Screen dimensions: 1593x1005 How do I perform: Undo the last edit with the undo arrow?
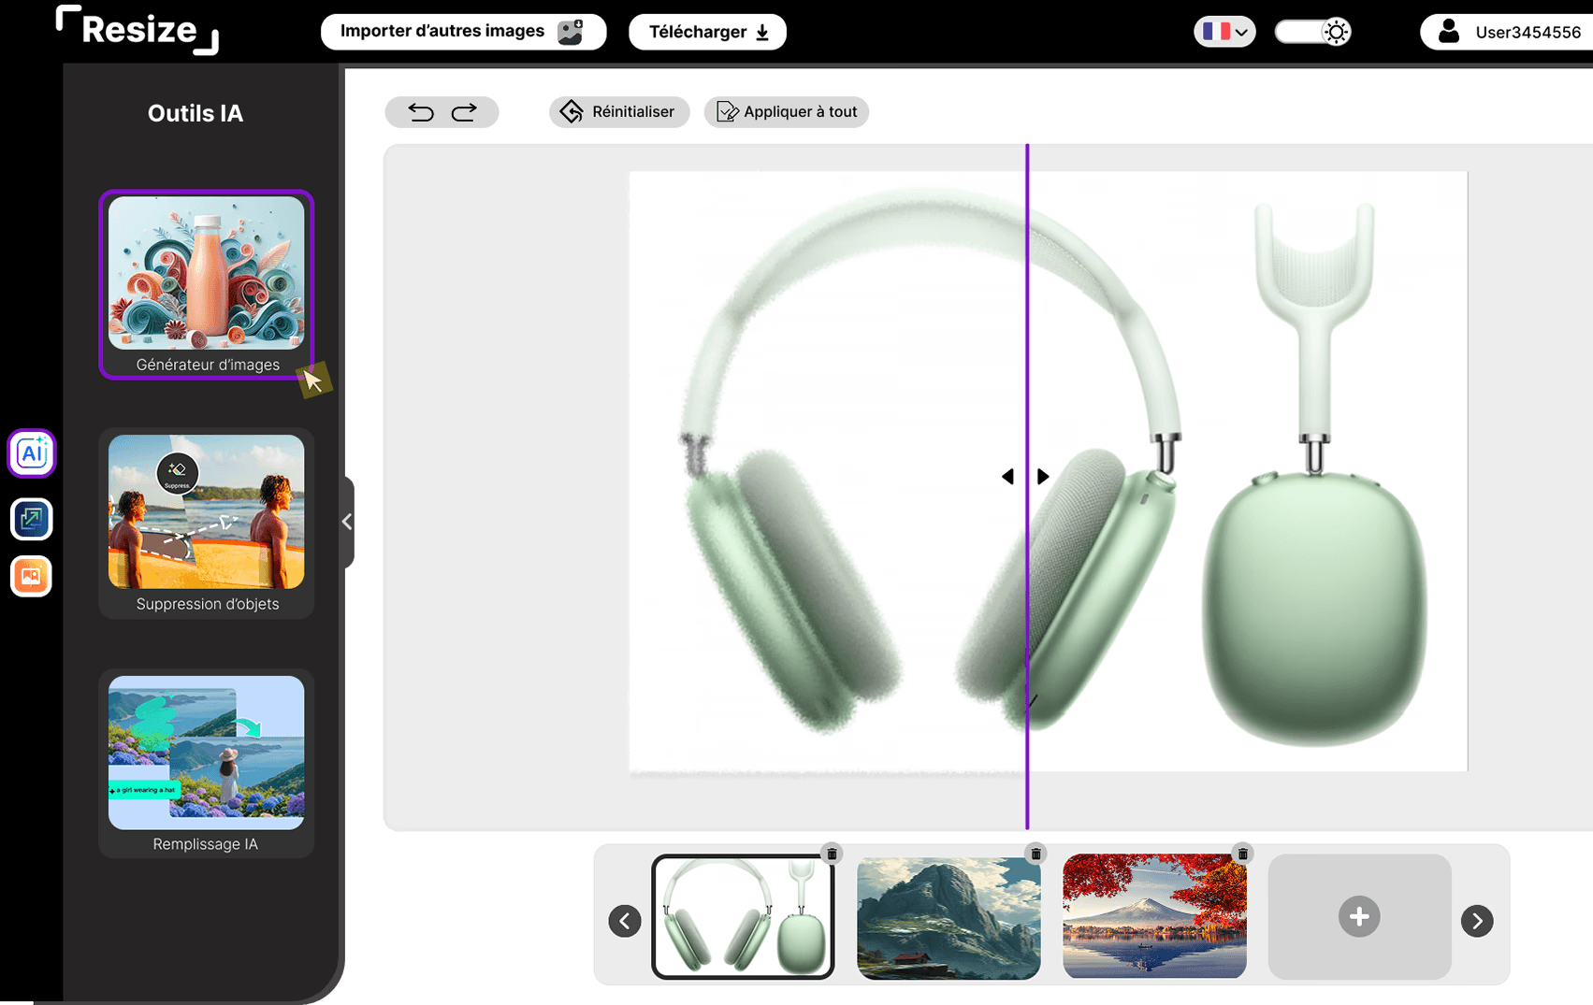pyautogui.click(x=421, y=111)
